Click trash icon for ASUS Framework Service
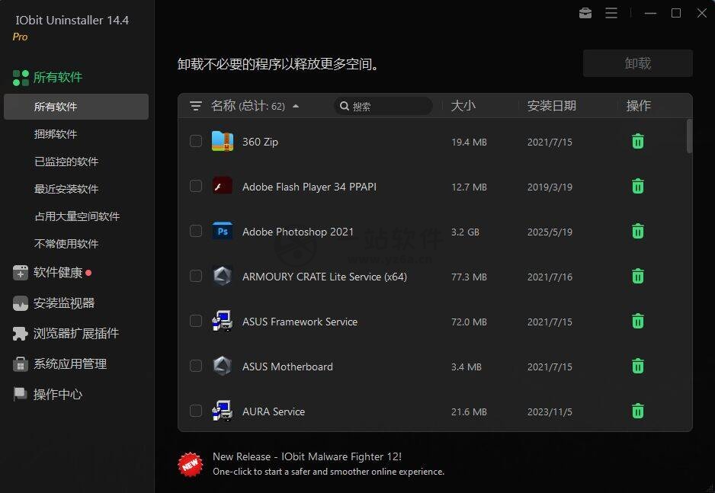 coord(638,322)
